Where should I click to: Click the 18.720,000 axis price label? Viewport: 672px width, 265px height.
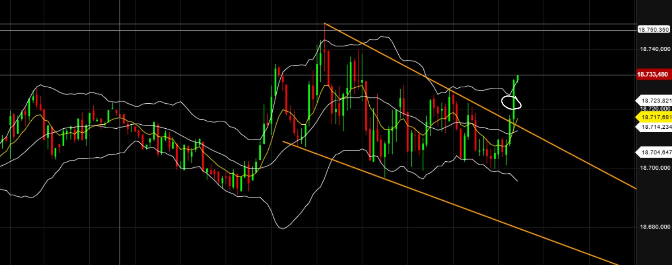point(655,109)
